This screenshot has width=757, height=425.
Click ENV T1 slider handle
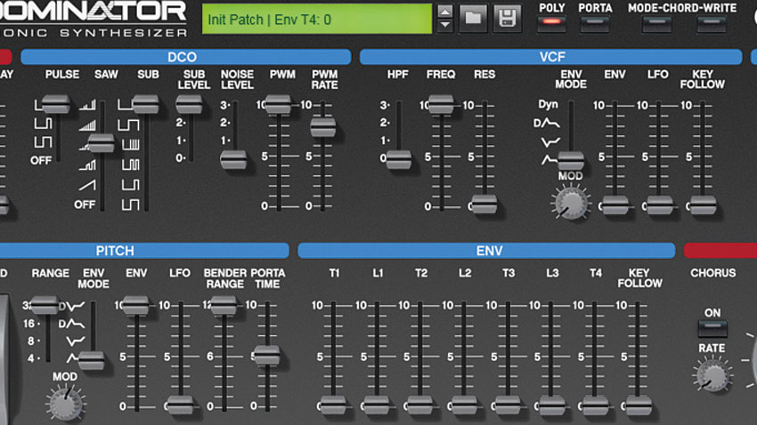click(x=333, y=405)
